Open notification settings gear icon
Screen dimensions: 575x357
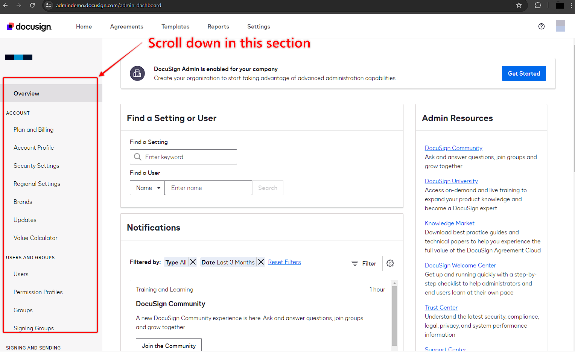390,263
